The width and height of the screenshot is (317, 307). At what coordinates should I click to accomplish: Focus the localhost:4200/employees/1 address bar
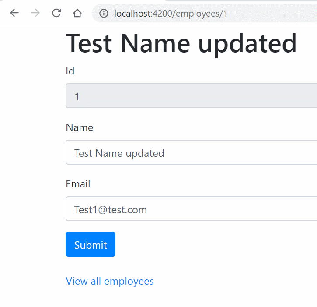[x=204, y=14]
